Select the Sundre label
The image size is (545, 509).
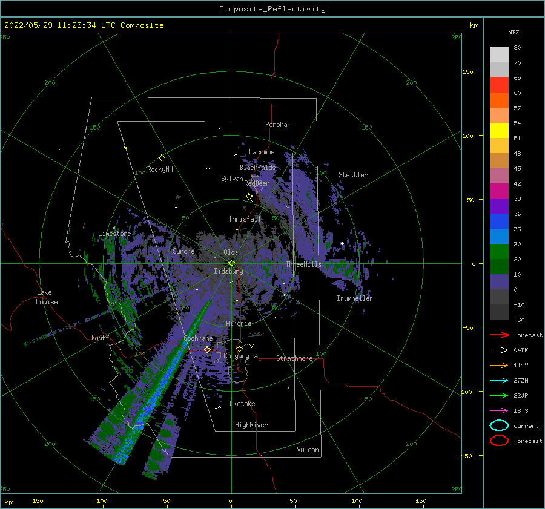(183, 251)
